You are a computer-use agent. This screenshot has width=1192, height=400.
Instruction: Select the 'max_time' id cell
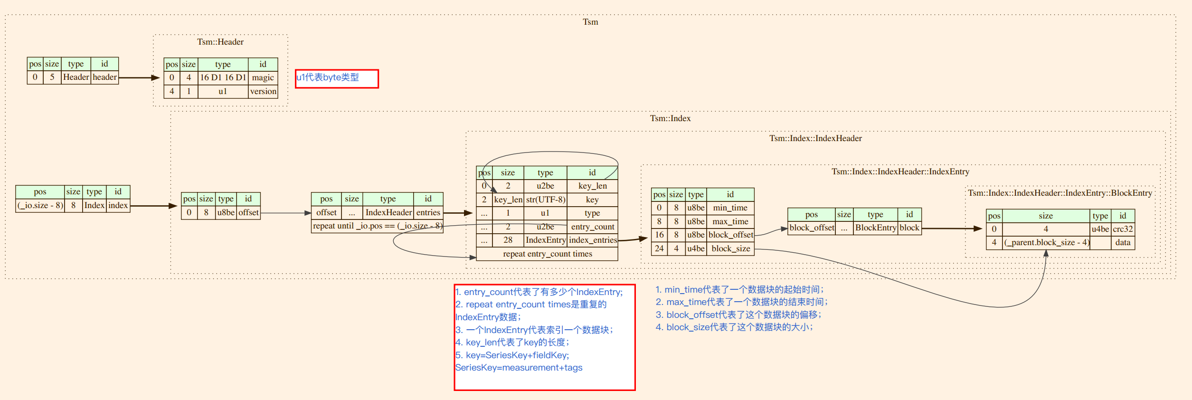click(730, 221)
